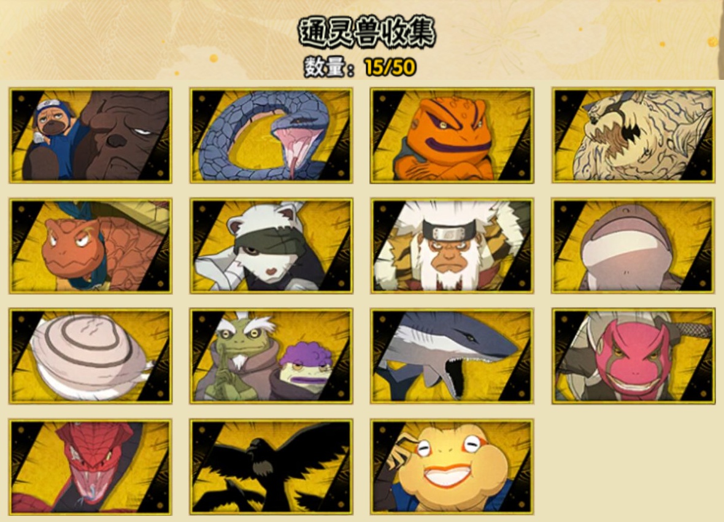The width and height of the screenshot is (724, 522).
Task: Choose the grey shark summon card
Action: [452, 356]
